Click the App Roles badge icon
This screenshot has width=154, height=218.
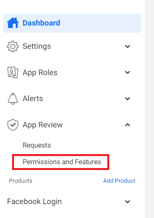(13, 72)
